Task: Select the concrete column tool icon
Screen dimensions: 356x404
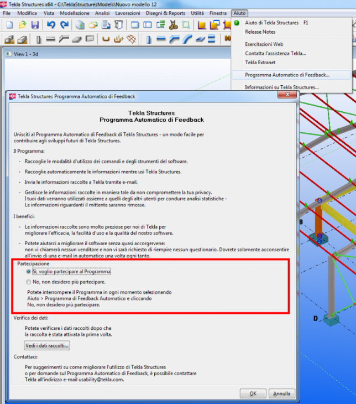Action: point(39,39)
